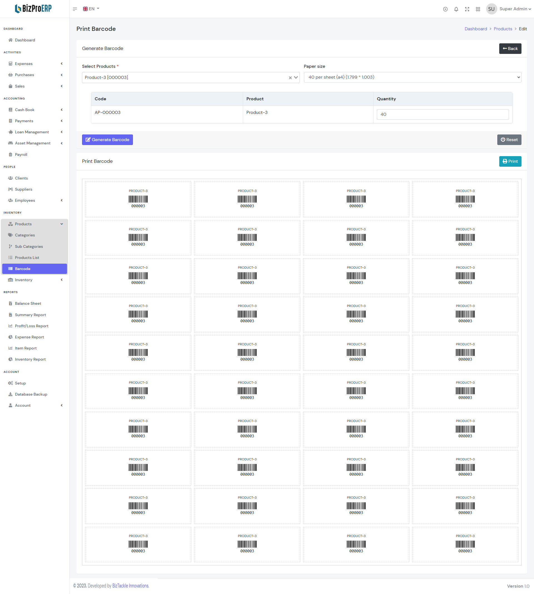Click the plus circle quick-add icon

[445, 9]
